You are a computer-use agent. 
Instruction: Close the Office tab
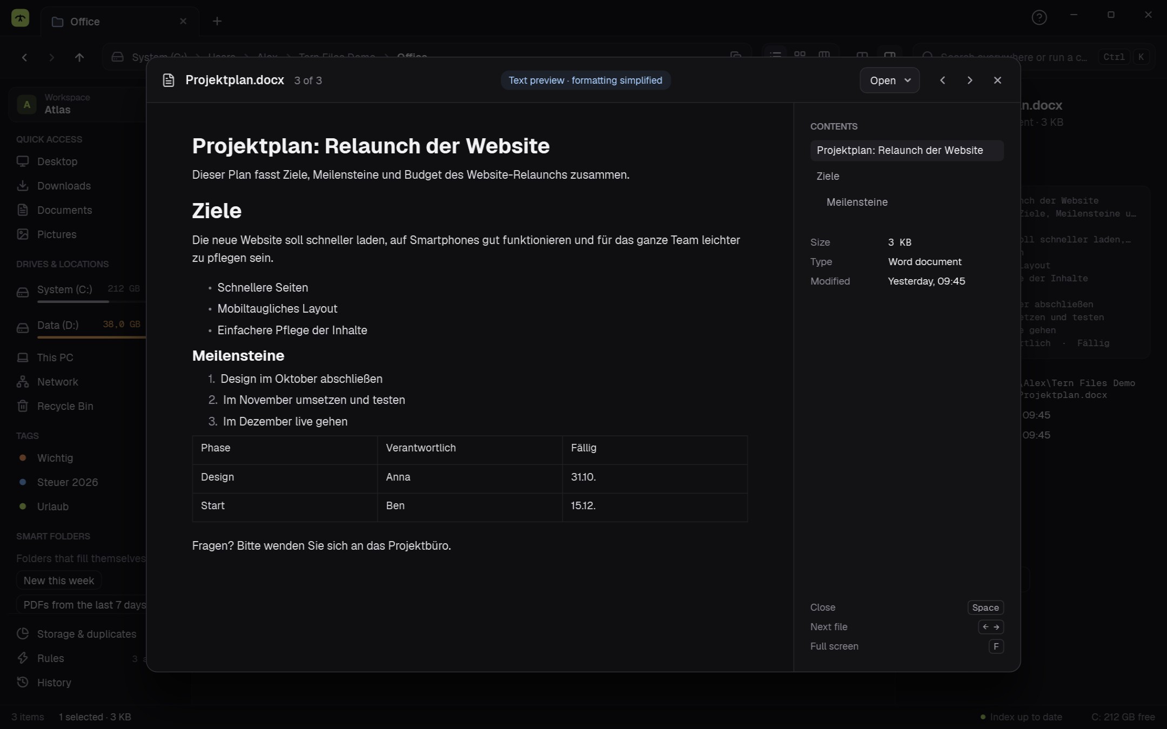[183, 21]
